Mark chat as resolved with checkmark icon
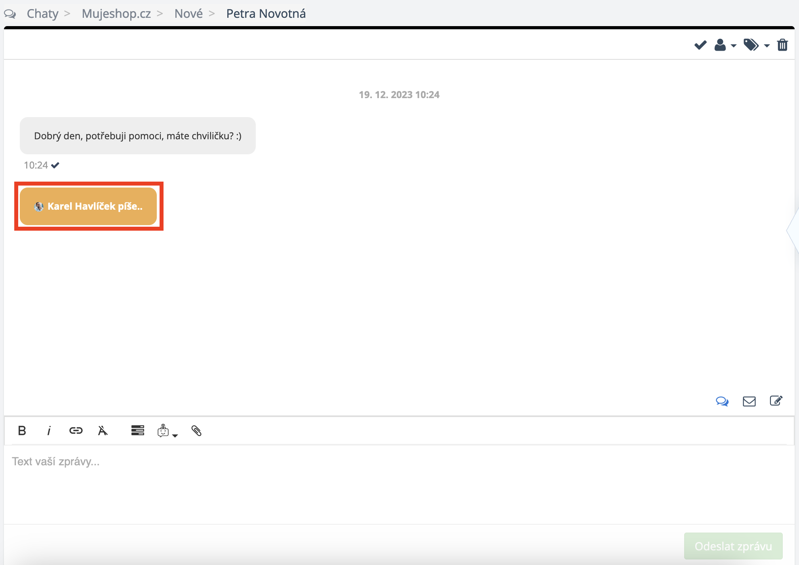Viewport: 799px width, 565px height. (700, 45)
